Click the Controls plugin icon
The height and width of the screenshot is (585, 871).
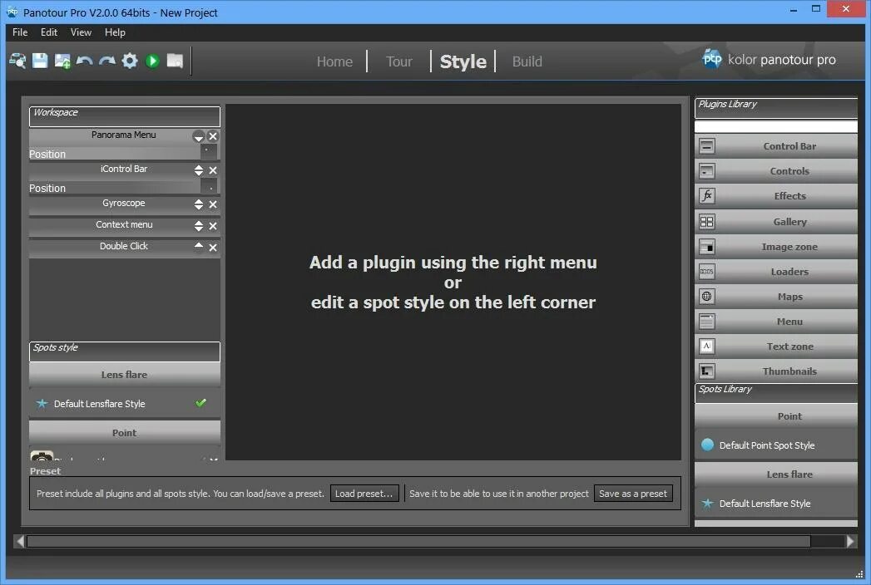(706, 171)
